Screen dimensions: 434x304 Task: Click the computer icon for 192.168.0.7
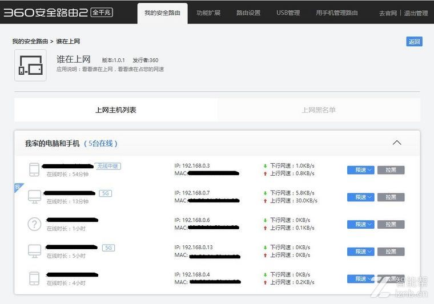pos(35,197)
